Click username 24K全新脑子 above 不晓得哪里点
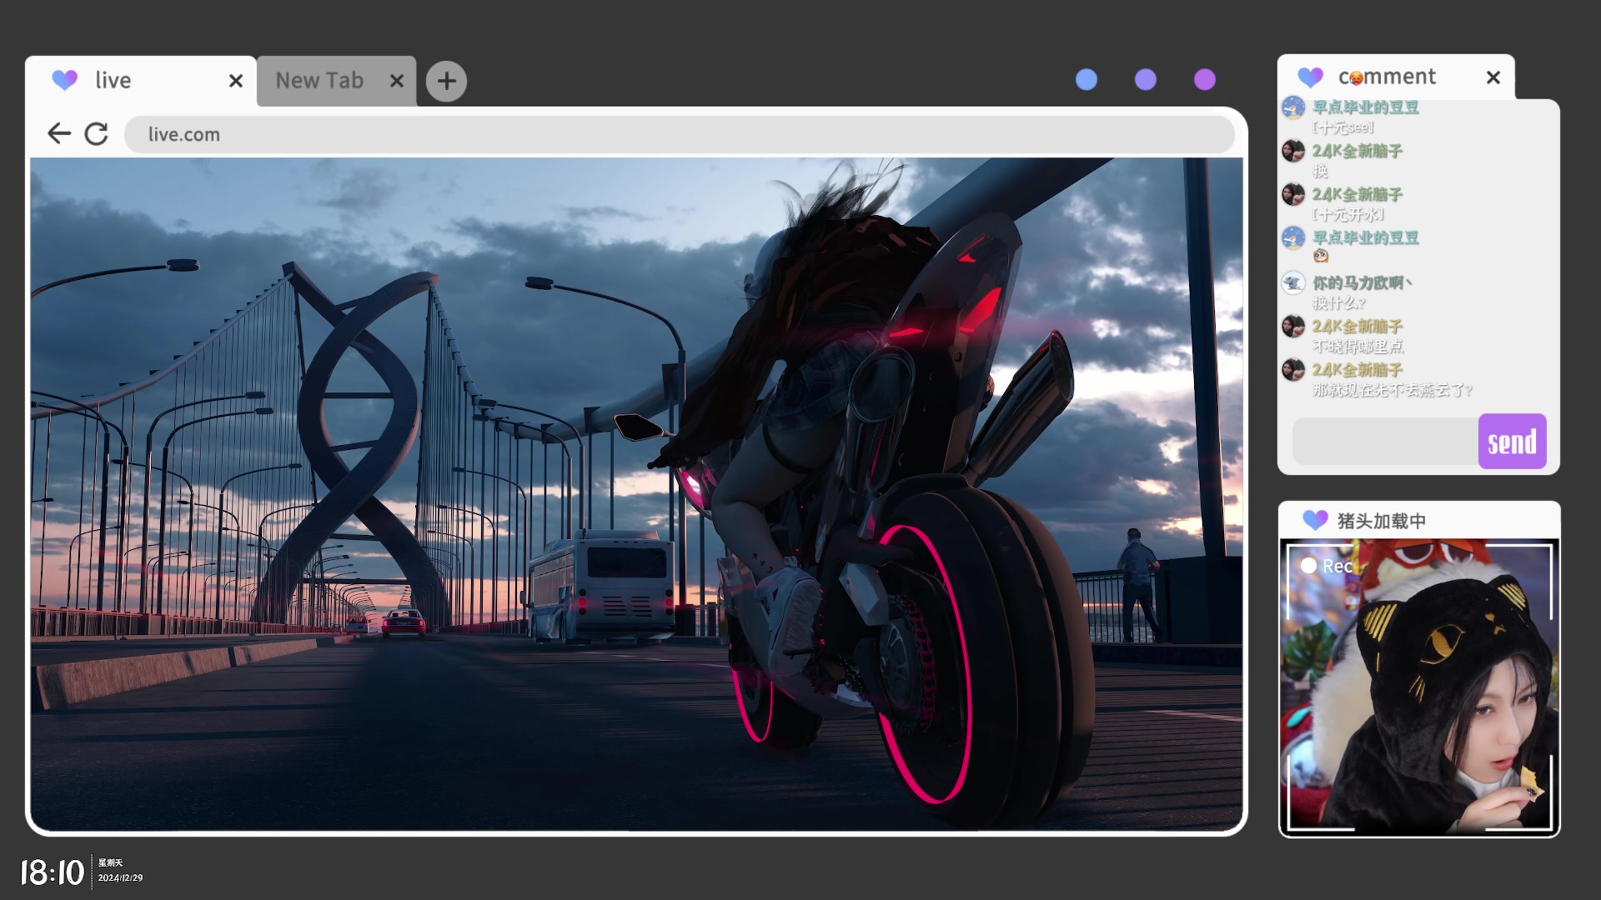 pos(1358,326)
